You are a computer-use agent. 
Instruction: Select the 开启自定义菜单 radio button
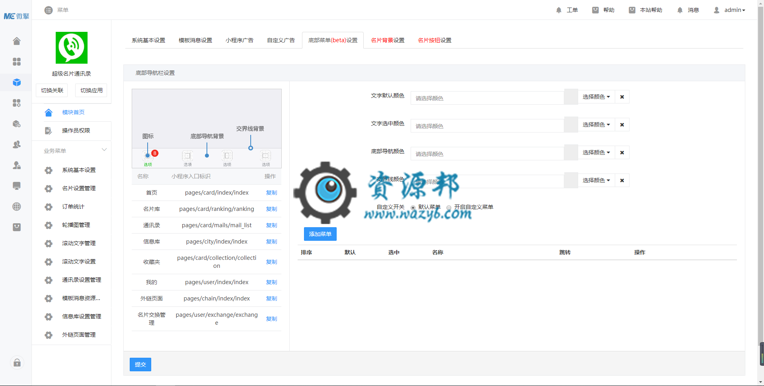[x=449, y=207]
